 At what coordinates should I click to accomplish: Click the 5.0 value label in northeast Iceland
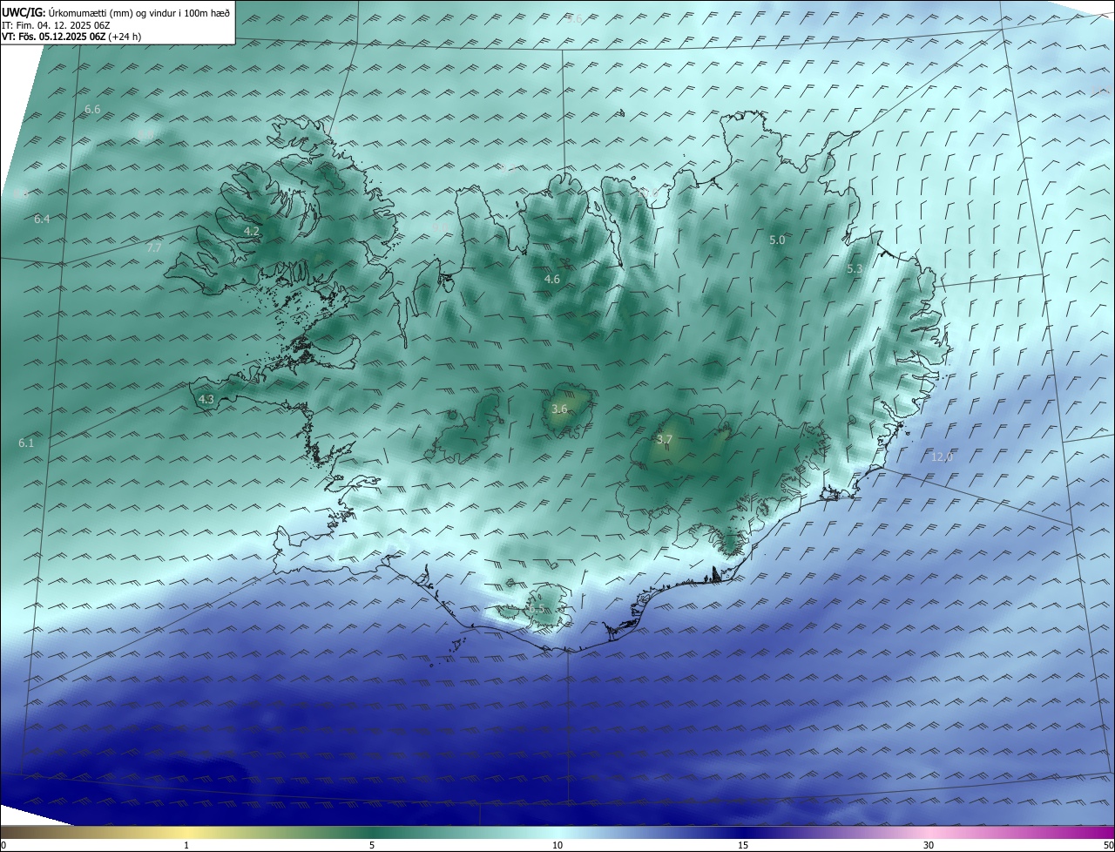(777, 240)
